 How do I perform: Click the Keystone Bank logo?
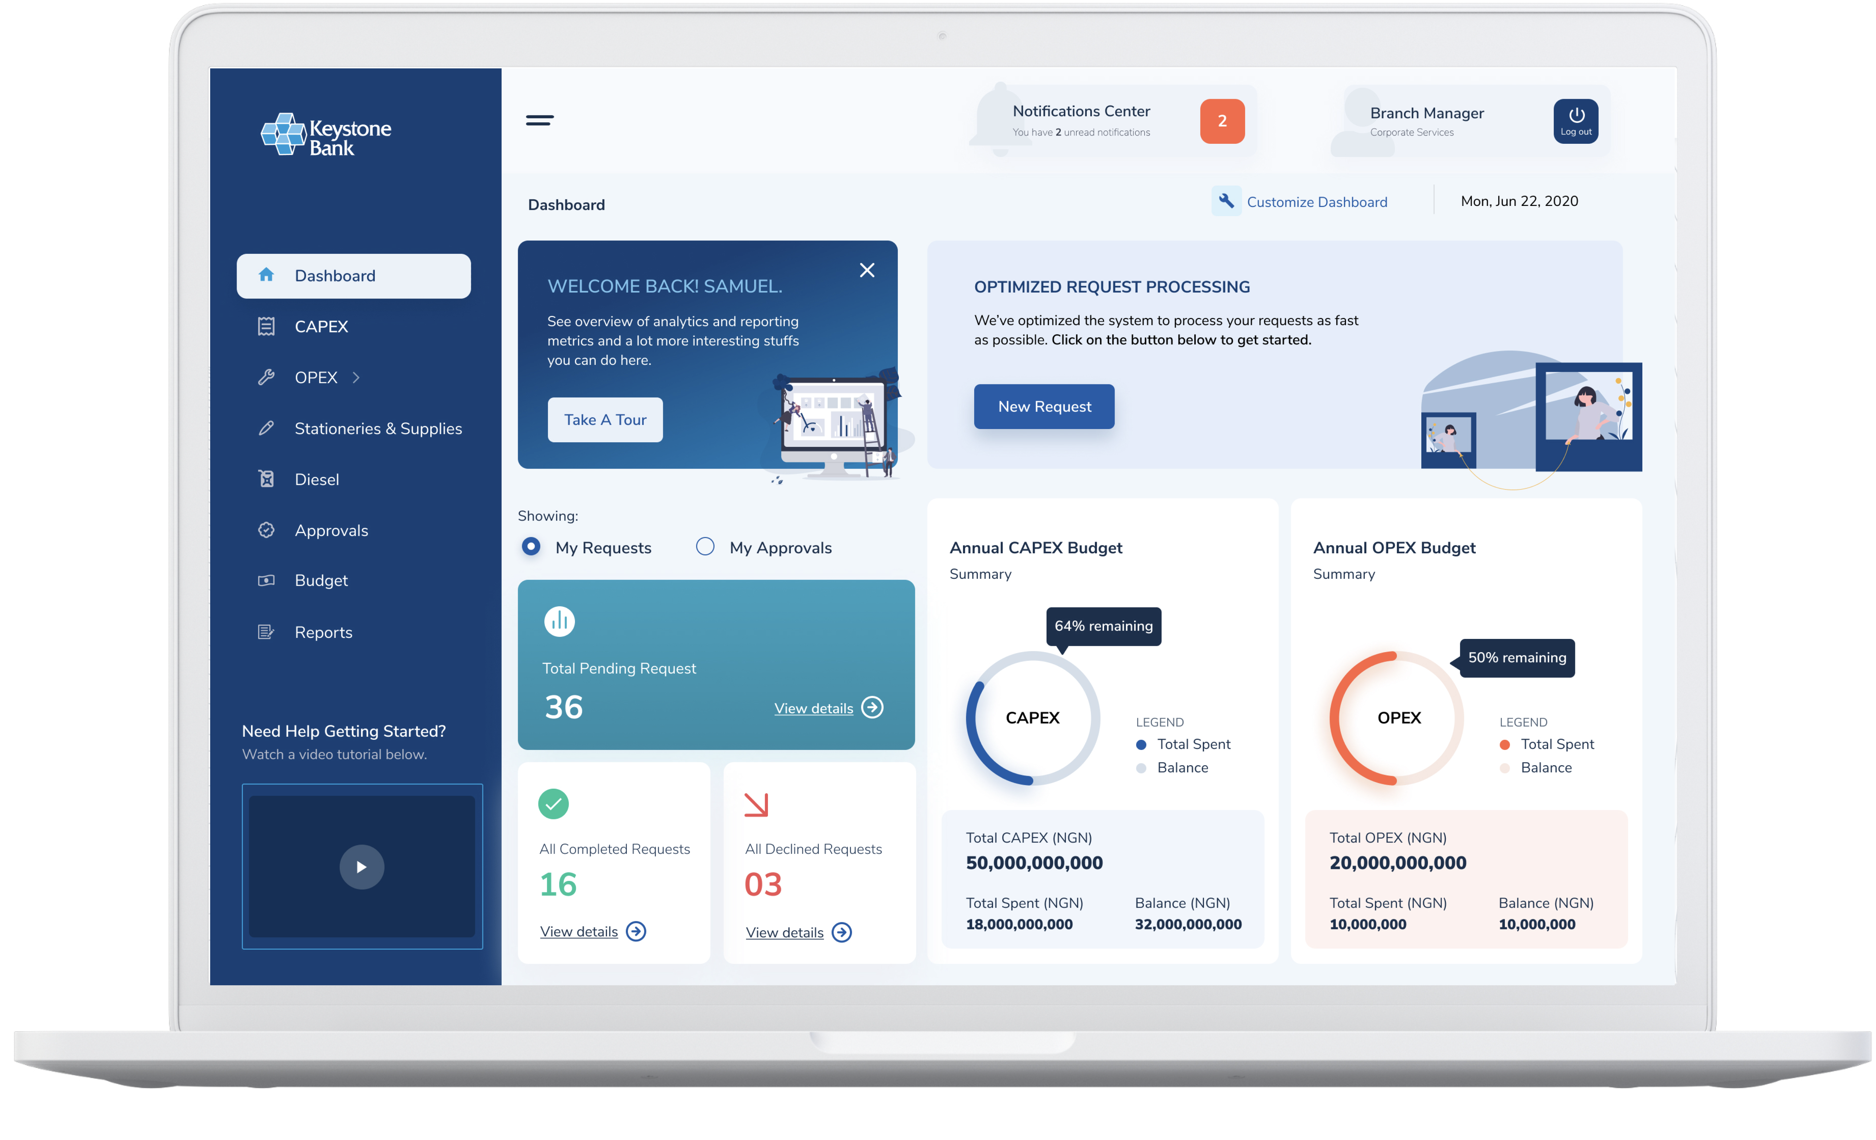pos(326,135)
